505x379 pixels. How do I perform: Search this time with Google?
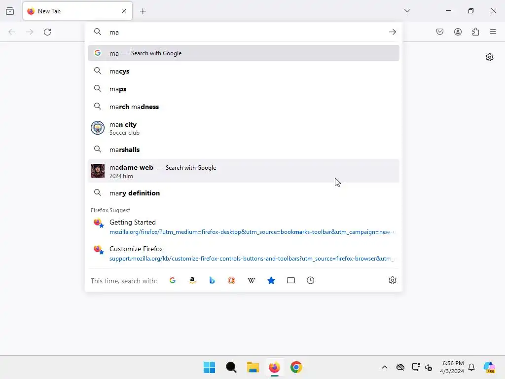coord(173,280)
